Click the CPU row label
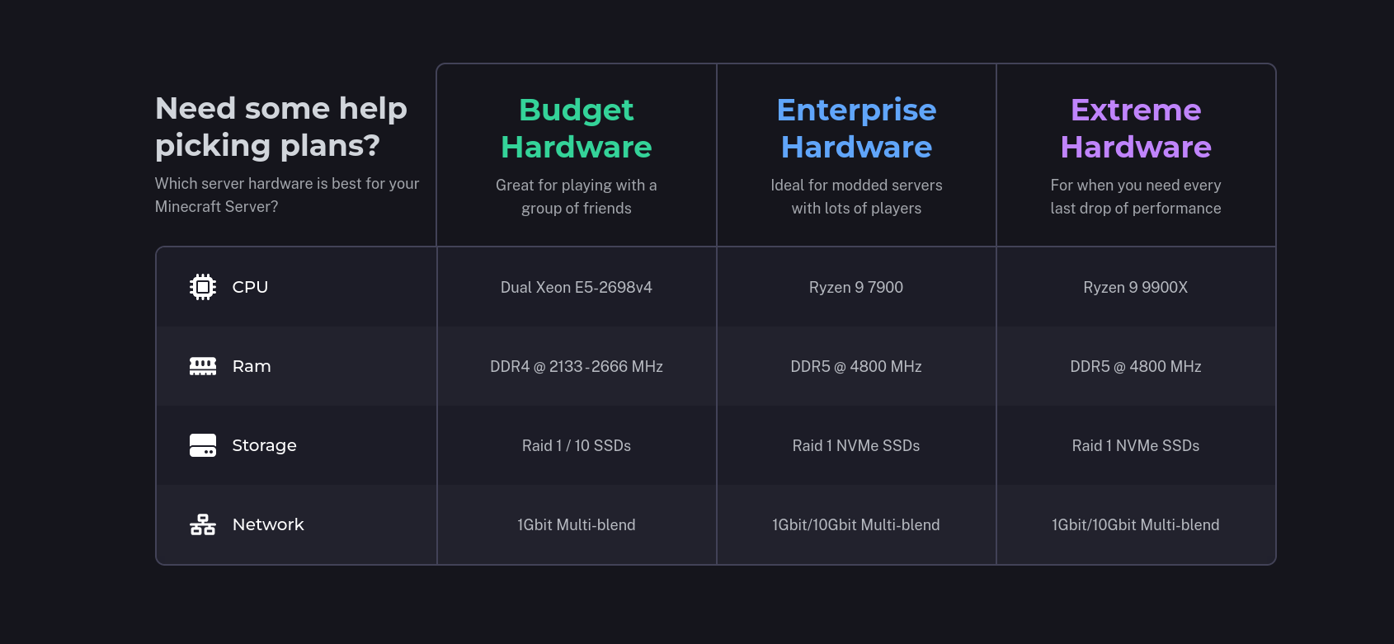The image size is (1394, 644). pyautogui.click(x=250, y=287)
